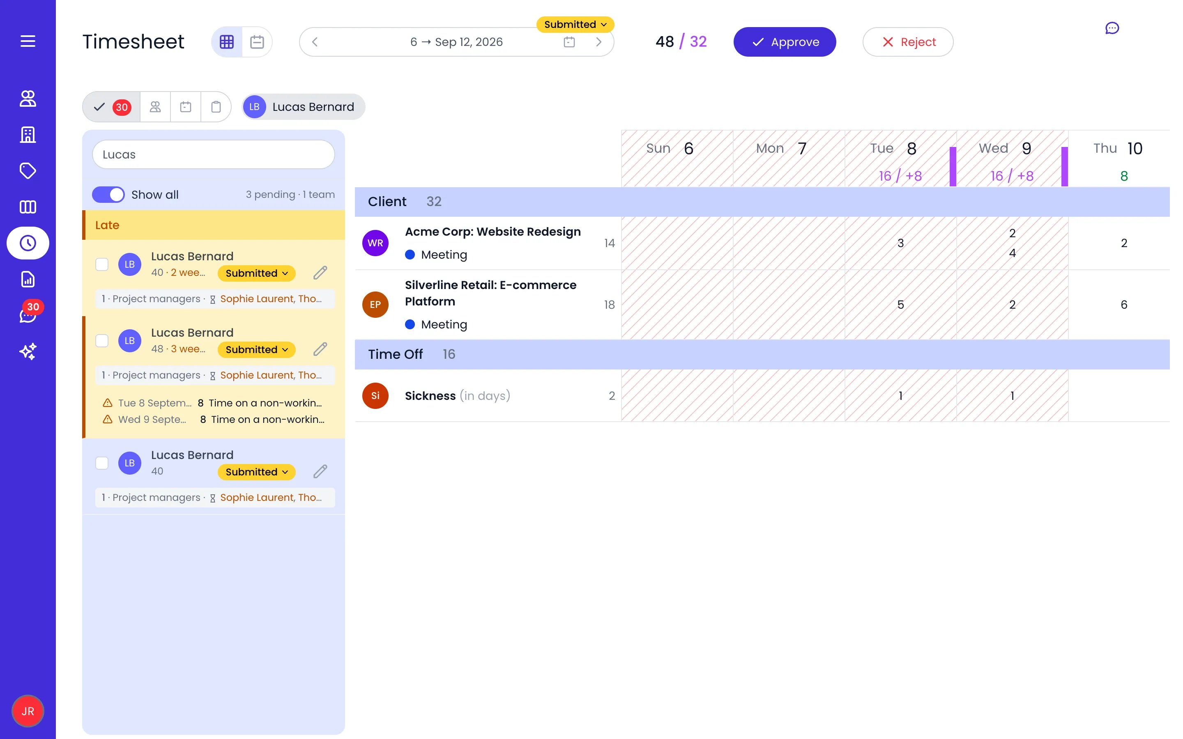Image resolution: width=1183 pixels, height=739 pixels.
Task: Edit Lucas Bernard 48 · 3 weeks timesheet pencil
Action: tap(320, 349)
